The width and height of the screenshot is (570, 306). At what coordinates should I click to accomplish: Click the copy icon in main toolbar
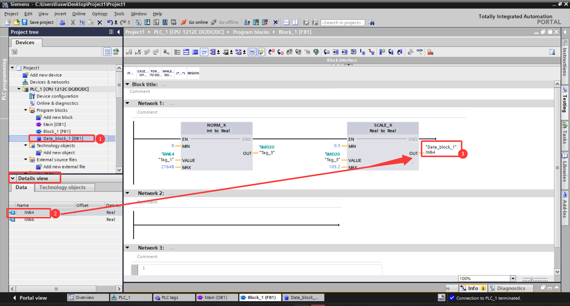[82, 22]
